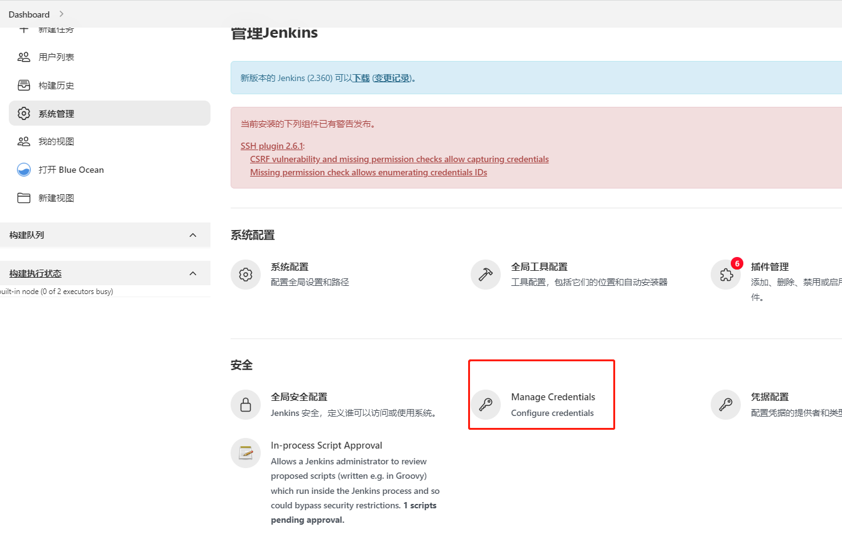Click the users list people icon

[24, 57]
